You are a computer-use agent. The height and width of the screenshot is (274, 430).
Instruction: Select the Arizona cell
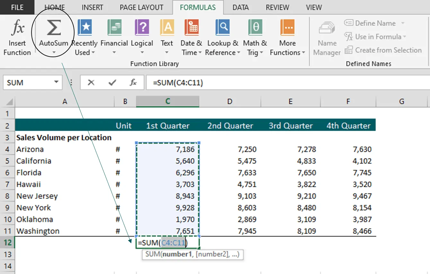pyautogui.click(x=64, y=149)
